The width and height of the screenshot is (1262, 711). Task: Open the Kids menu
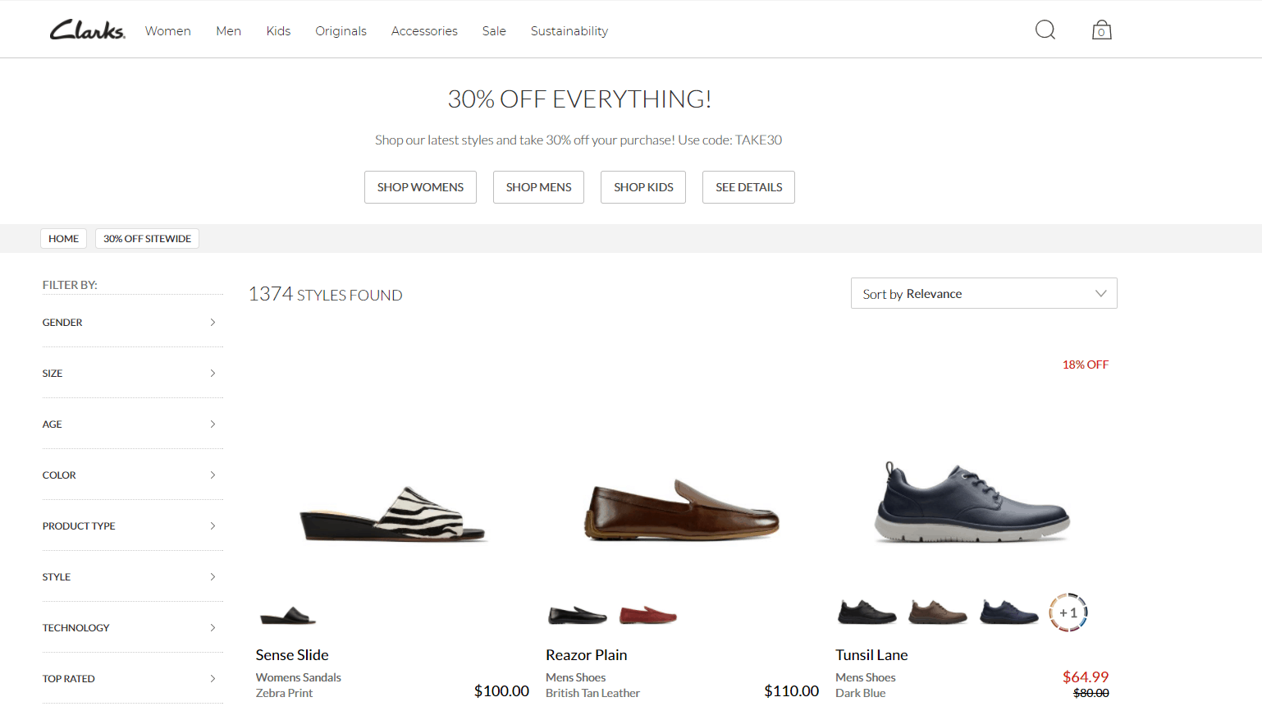tap(278, 31)
